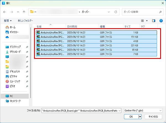The image size is (166, 123).
Task: Refresh the folder view
Action: pos(116,12)
